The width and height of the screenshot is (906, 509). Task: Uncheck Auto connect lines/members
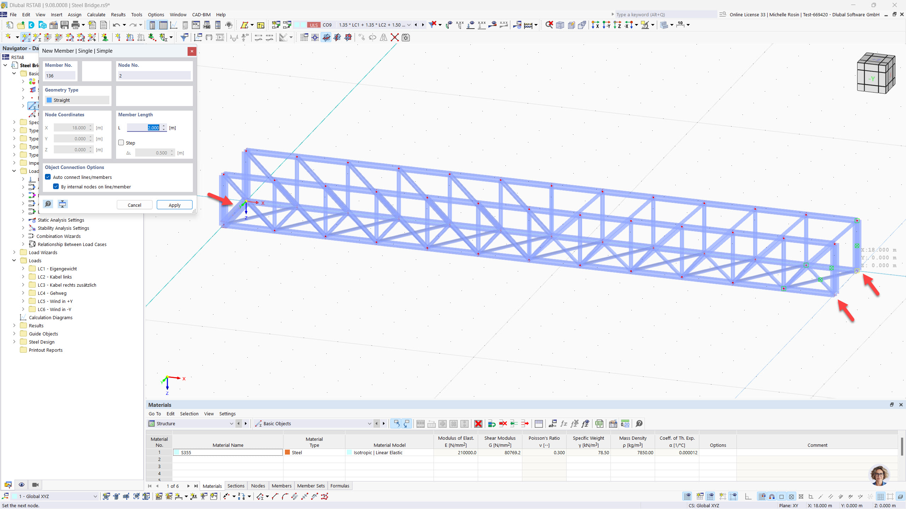(48, 177)
